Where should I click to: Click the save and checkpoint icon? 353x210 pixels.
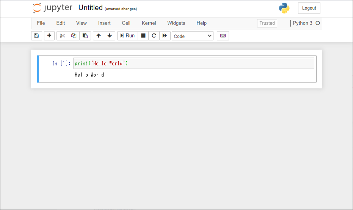click(36, 36)
